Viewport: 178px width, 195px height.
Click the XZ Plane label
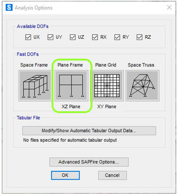click(x=71, y=107)
